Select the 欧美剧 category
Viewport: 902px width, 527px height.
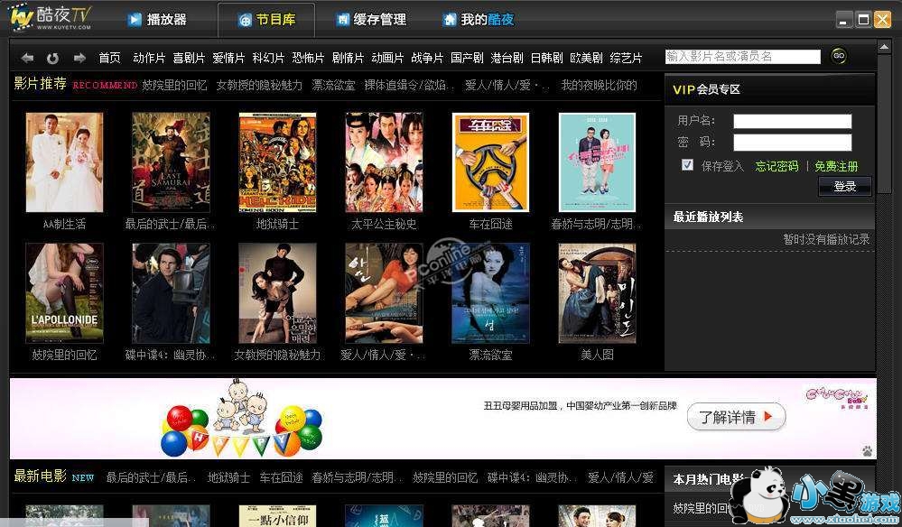coord(586,58)
